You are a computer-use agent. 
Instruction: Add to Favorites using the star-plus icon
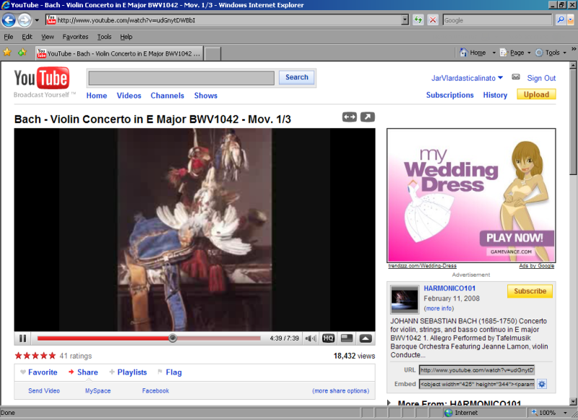point(22,52)
